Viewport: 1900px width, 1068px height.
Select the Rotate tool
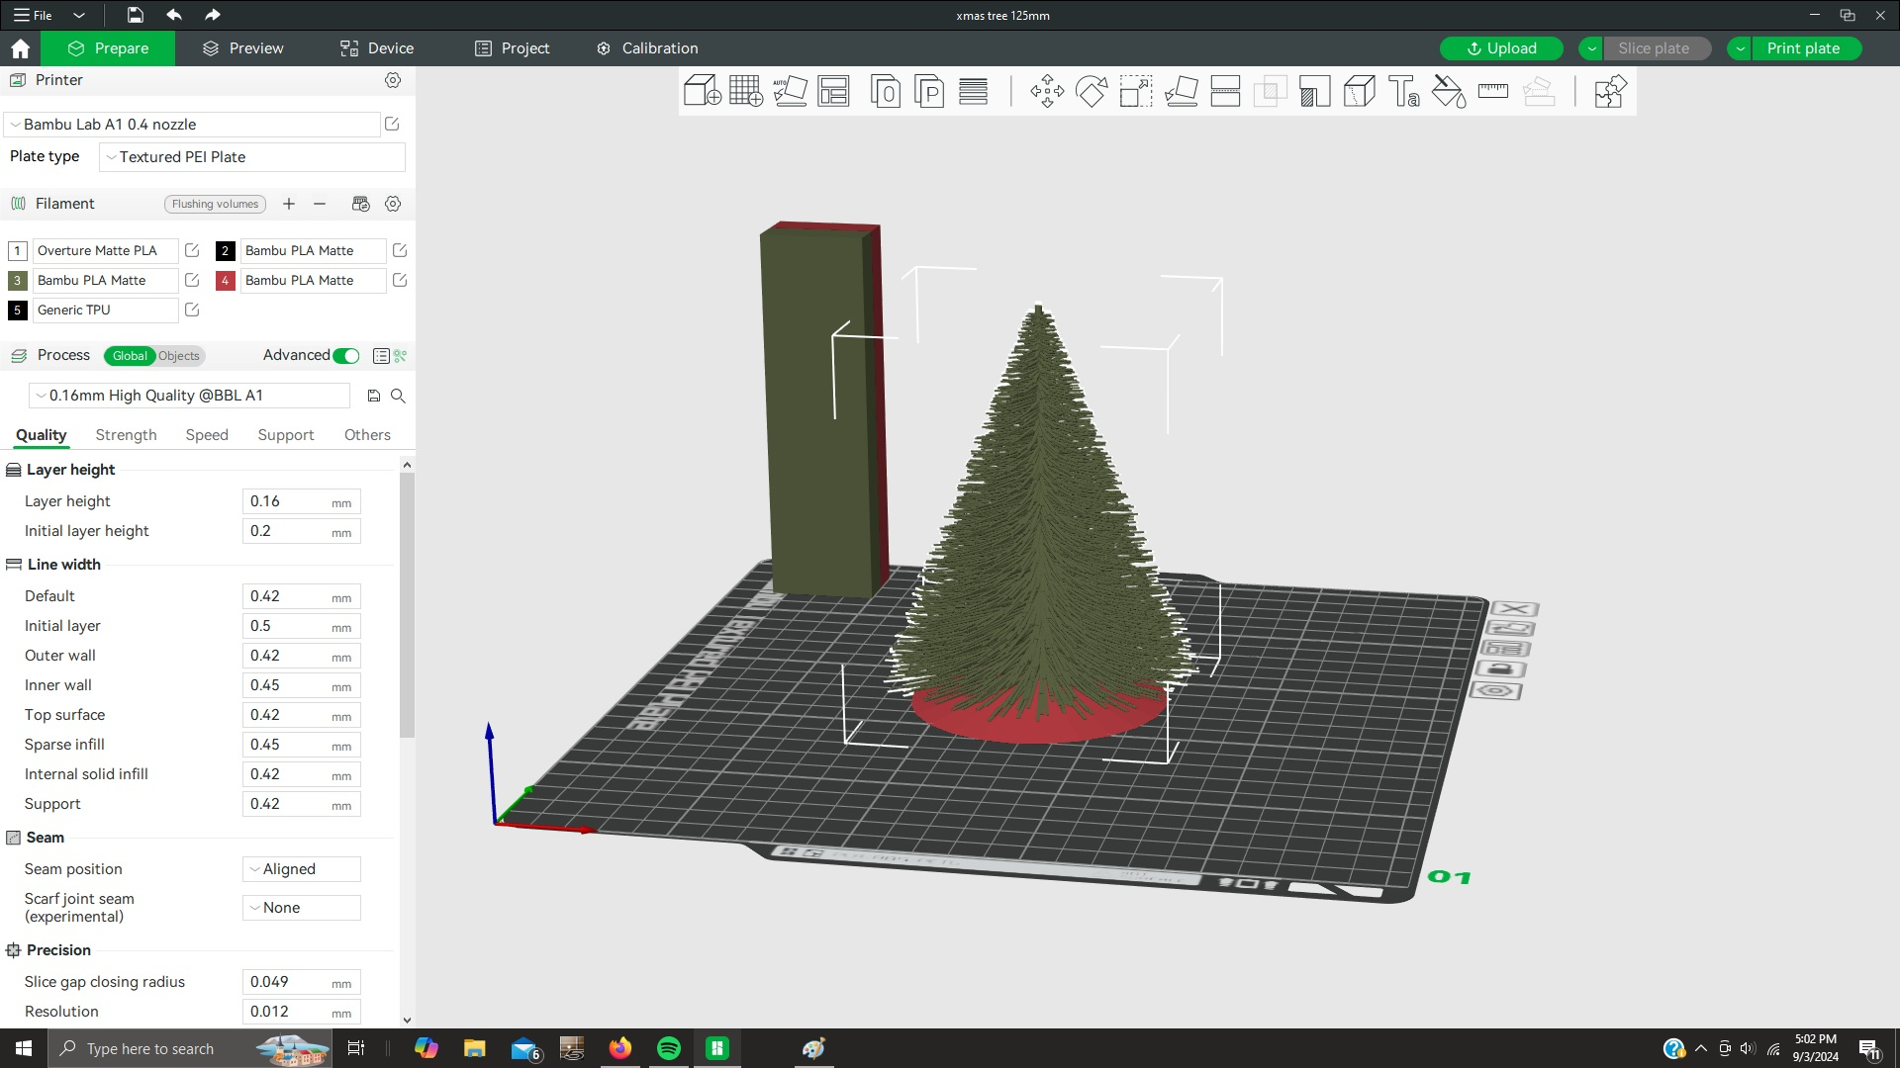click(1092, 91)
